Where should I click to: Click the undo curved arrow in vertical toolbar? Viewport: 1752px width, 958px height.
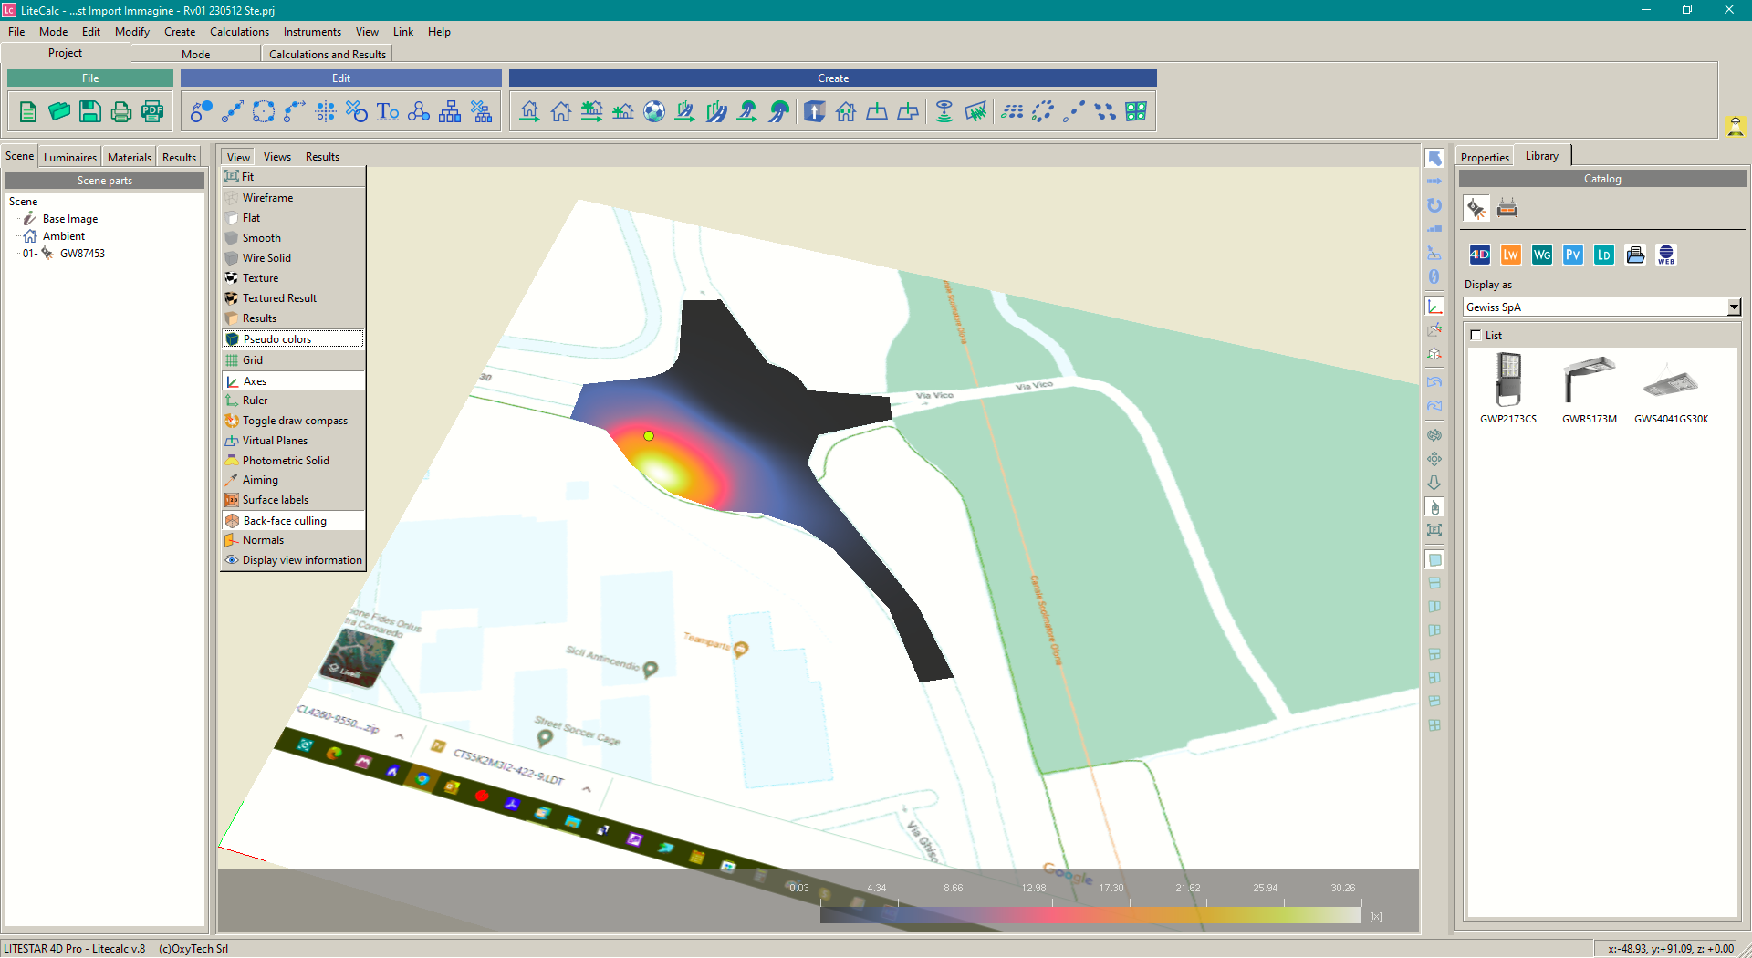click(1434, 381)
